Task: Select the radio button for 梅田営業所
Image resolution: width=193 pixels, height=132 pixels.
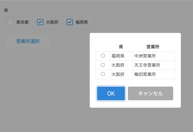Action: 103,74
